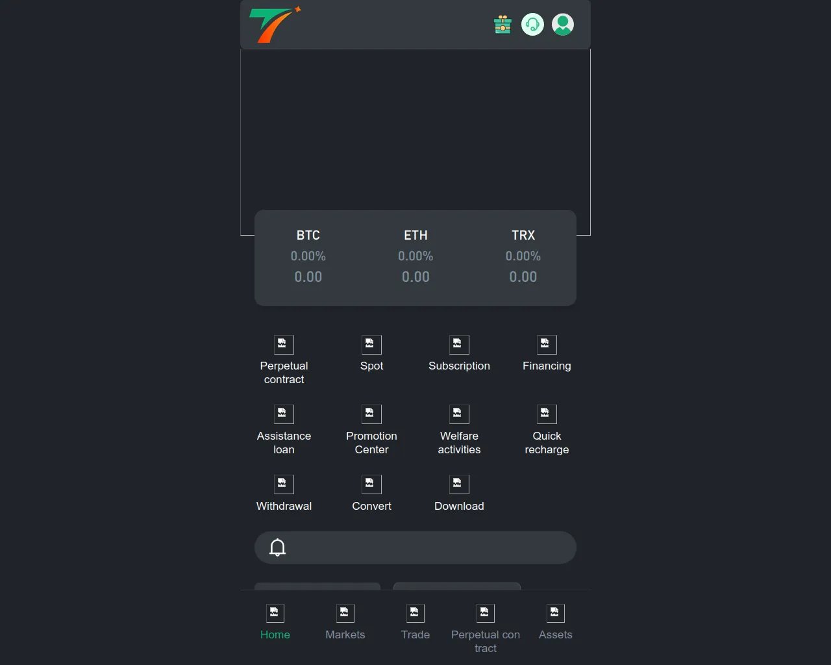Switch to the Markets tab
Viewport: 831px width, 665px height.
tap(345, 622)
